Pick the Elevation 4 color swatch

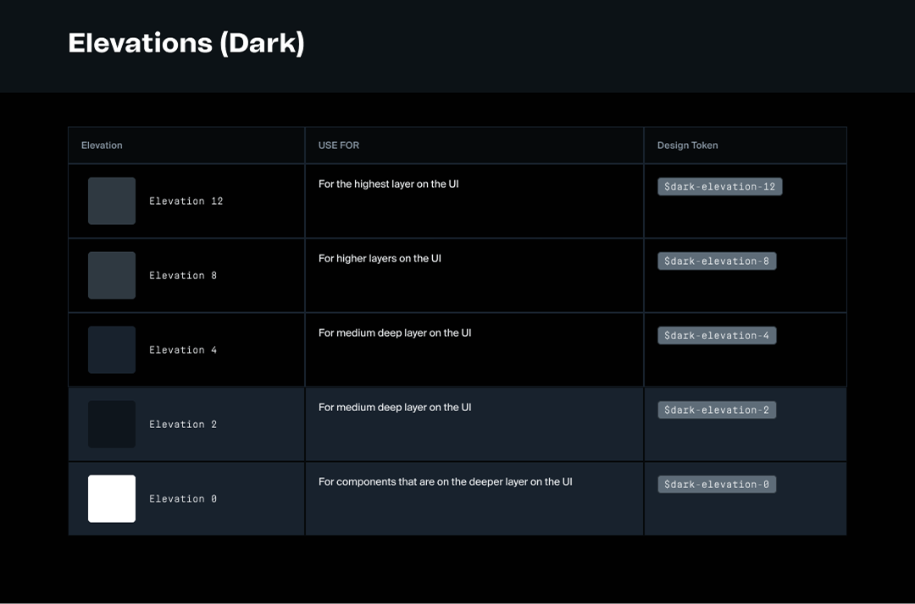(112, 350)
